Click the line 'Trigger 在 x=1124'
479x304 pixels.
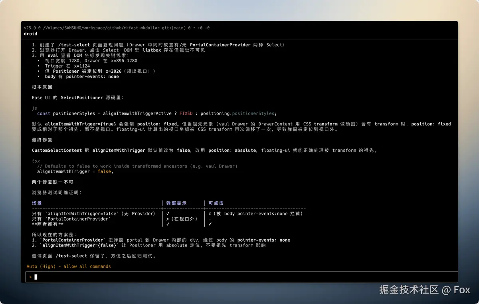(67, 66)
